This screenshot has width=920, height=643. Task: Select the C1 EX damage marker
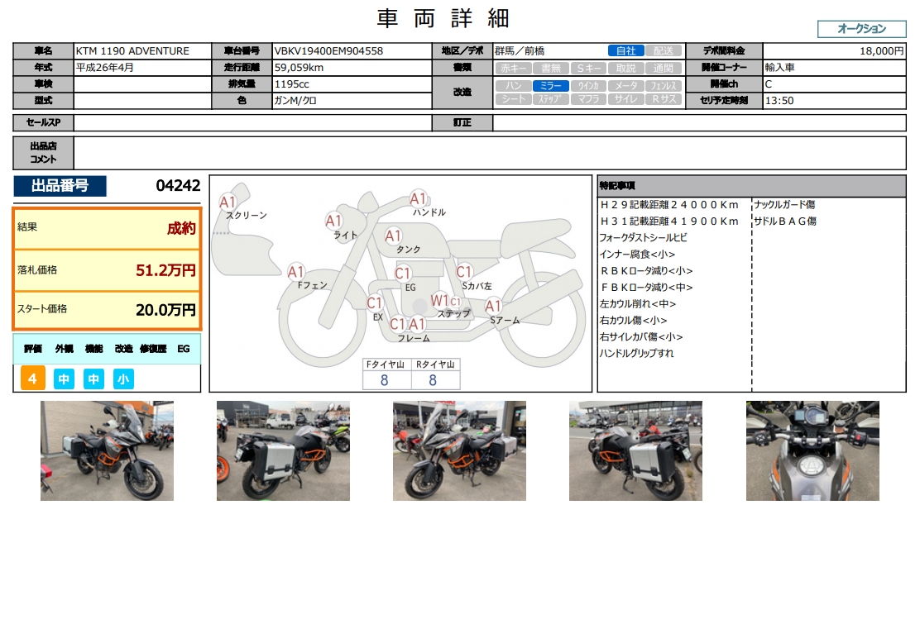click(x=374, y=302)
